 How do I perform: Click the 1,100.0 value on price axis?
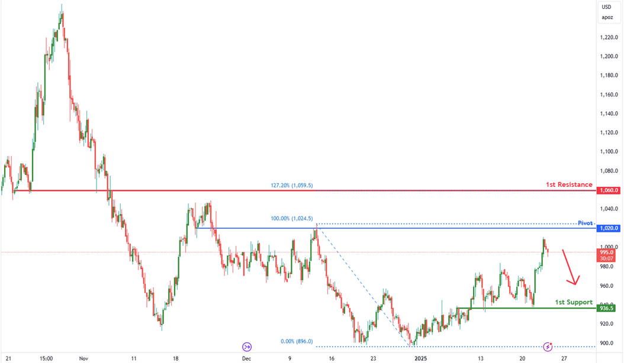pos(609,151)
